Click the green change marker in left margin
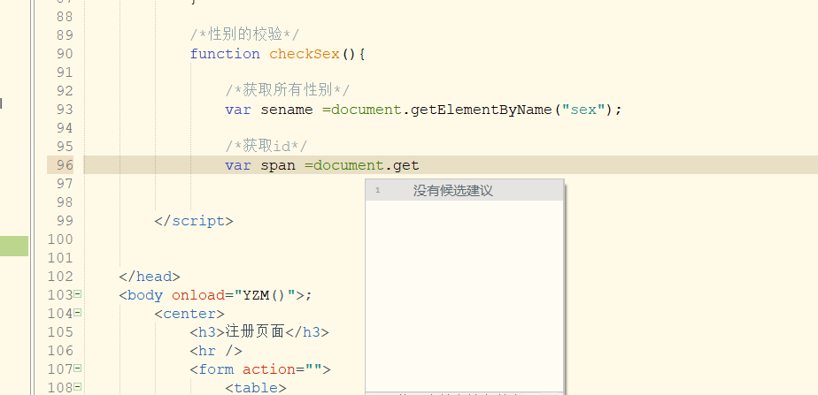The height and width of the screenshot is (395, 818). click(x=14, y=246)
